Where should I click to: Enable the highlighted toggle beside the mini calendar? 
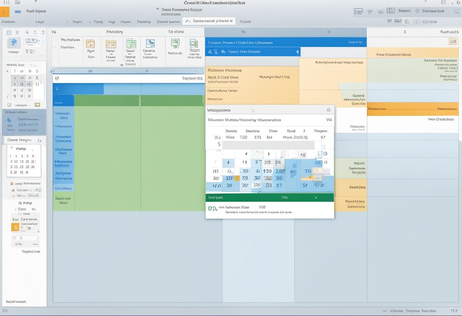[37, 105]
